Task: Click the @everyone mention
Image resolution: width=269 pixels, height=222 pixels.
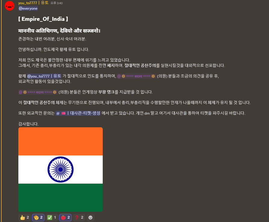Action: click(x=28, y=8)
